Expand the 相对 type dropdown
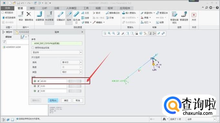Viewport: 220px width, 123px height. click(x=71, y=72)
